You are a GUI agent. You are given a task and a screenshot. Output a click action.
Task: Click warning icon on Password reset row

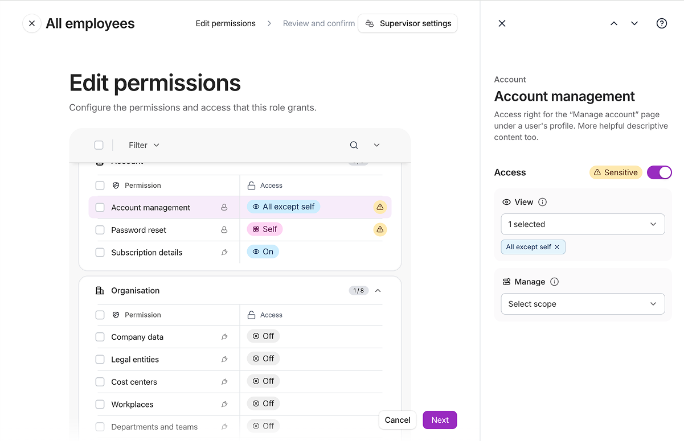380,230
